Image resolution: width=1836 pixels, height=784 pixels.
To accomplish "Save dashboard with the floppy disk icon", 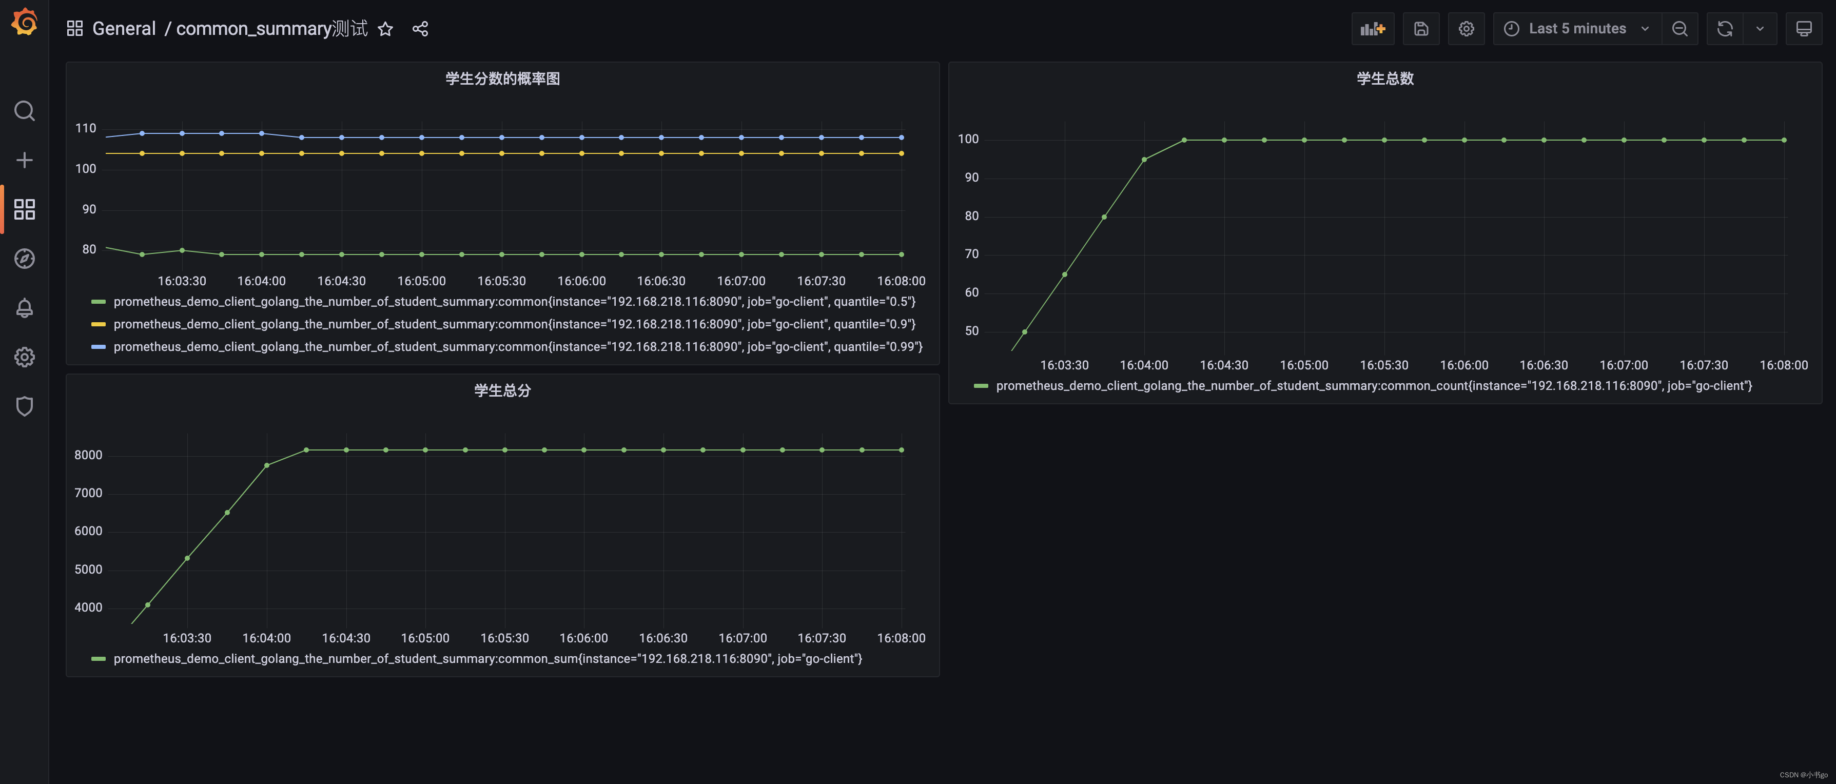I will tap(1420, 29).
